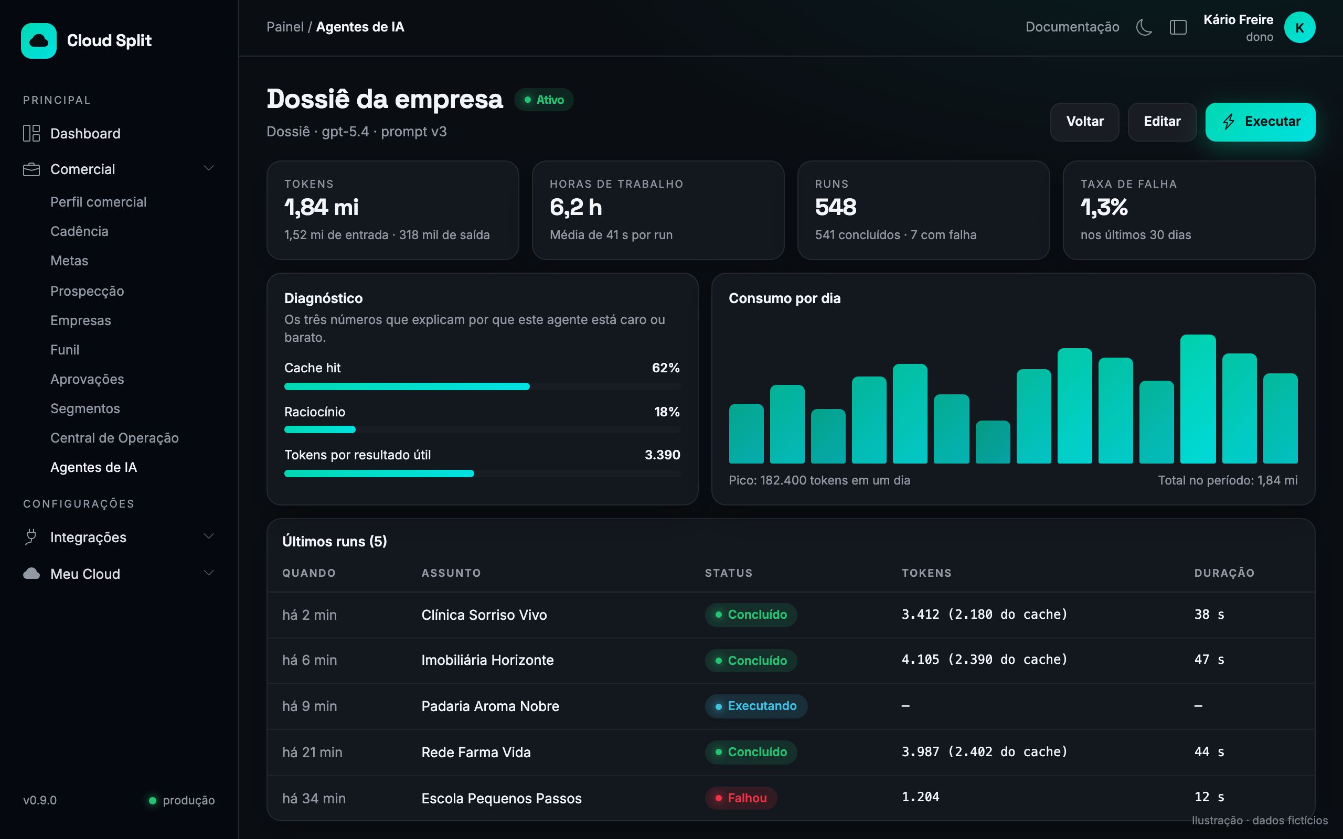1343x839 pixels.
Task: Click the Cache hit progress bar
Action: (482, 386)
